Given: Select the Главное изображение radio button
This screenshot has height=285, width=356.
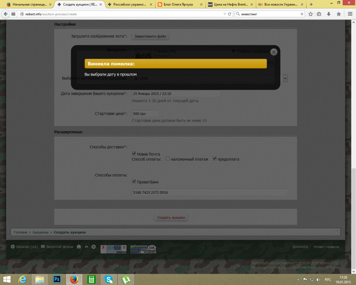Looking at the screenshot, I should tap(233, 51).
